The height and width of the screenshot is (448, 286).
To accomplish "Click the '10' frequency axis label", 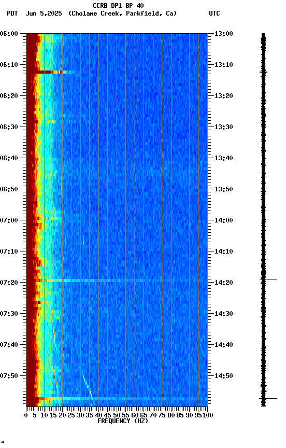I will (x=44, y=415).
